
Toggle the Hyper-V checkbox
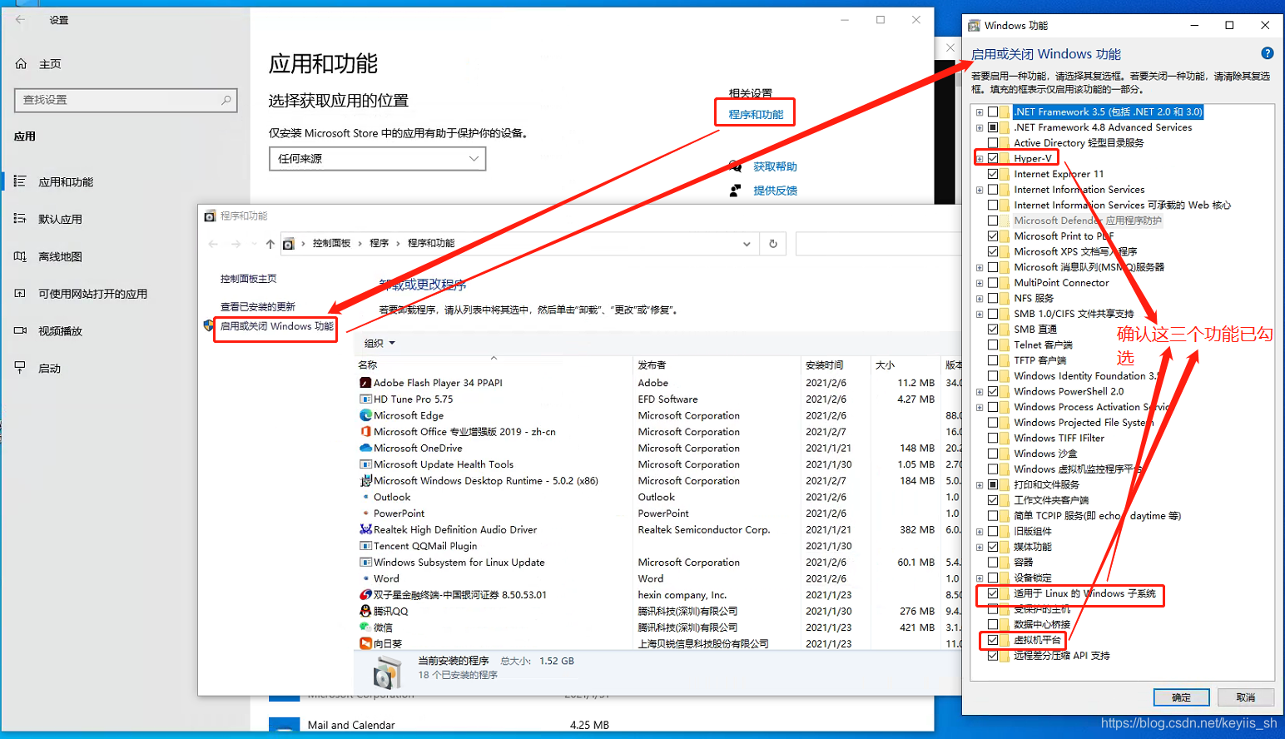(x=993, y=158)
